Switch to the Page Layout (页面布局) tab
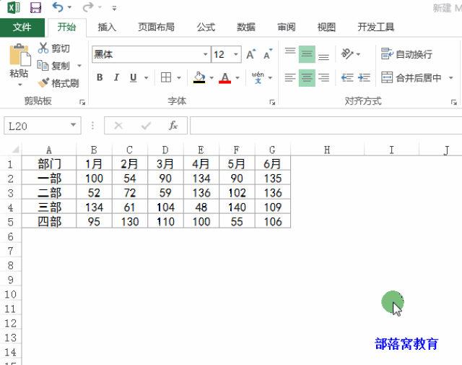Image resolution: width=462 pixels, height=365 pixels. (x=156, y=27)
